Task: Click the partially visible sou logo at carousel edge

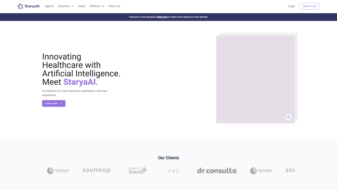Action: [290, 170]
